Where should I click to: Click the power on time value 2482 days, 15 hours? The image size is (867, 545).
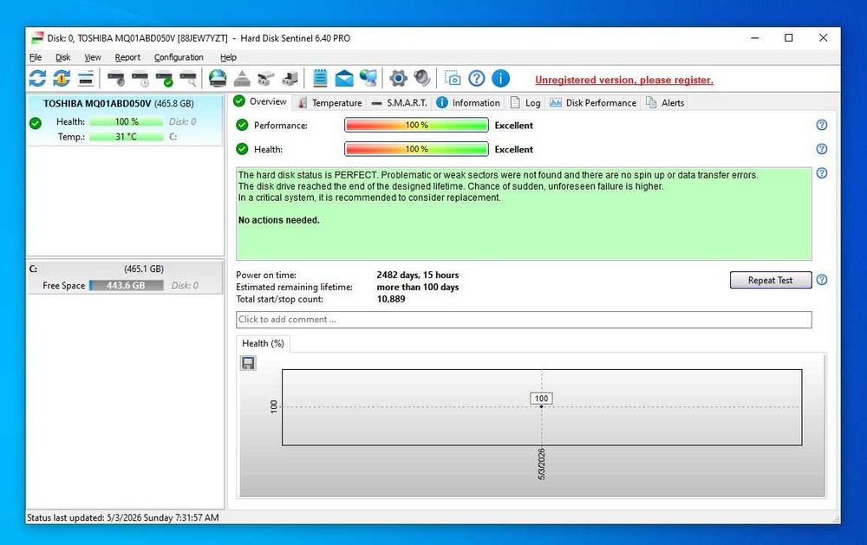tap(418, 275)
